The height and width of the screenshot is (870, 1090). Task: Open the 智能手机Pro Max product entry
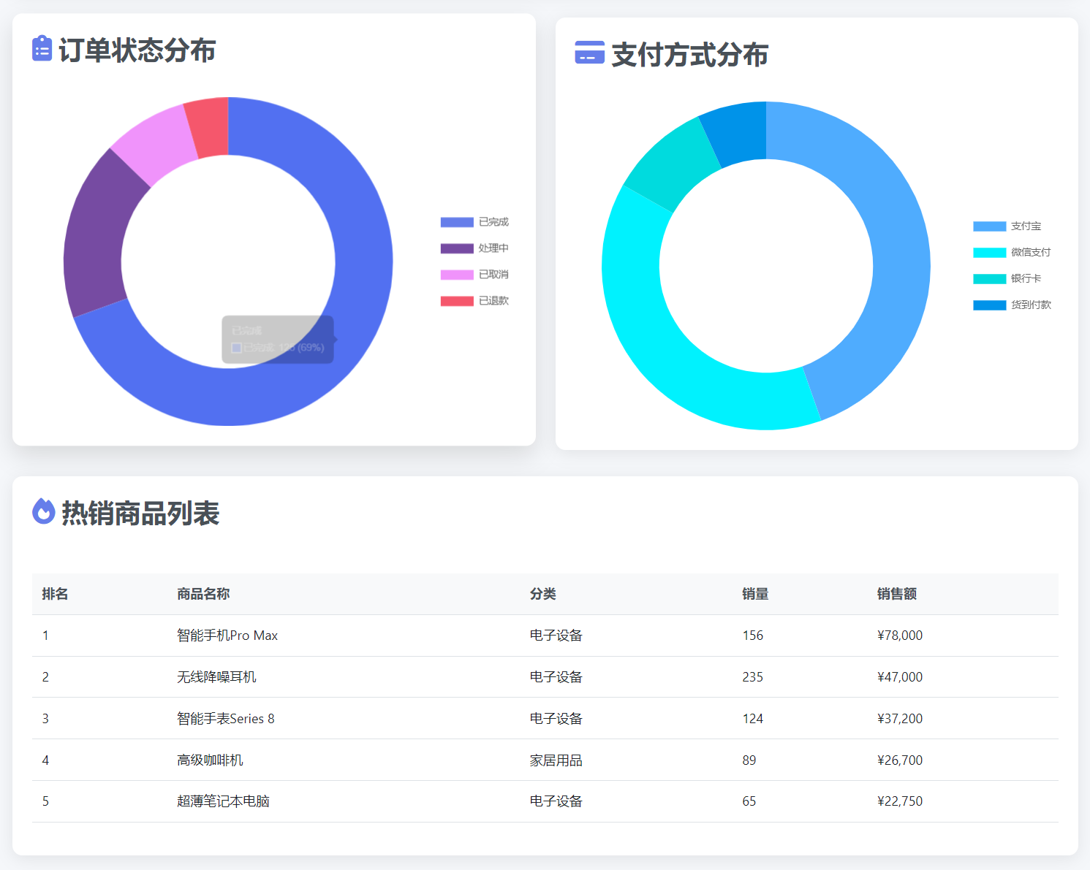(227, 636)
